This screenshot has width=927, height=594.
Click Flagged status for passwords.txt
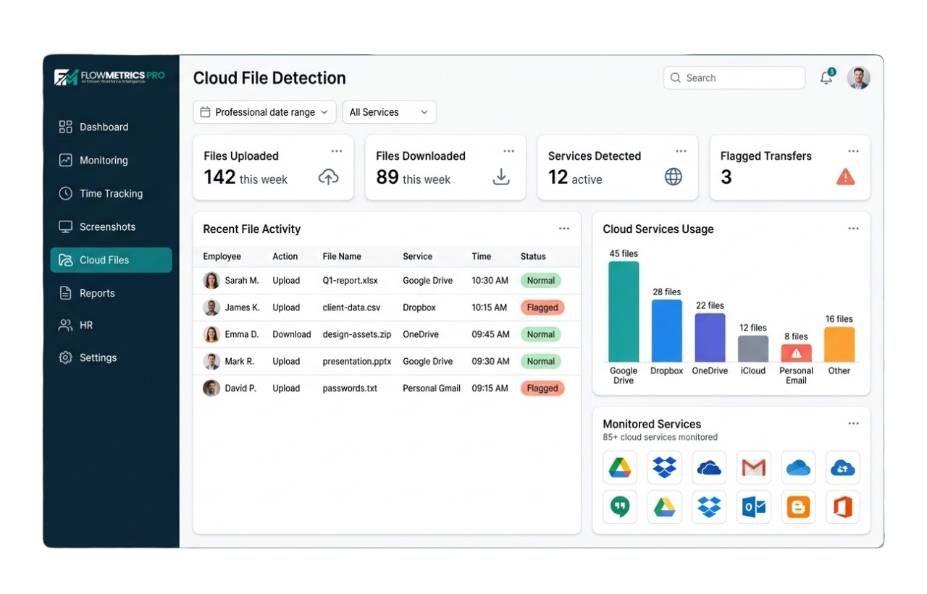click(542, 389)
